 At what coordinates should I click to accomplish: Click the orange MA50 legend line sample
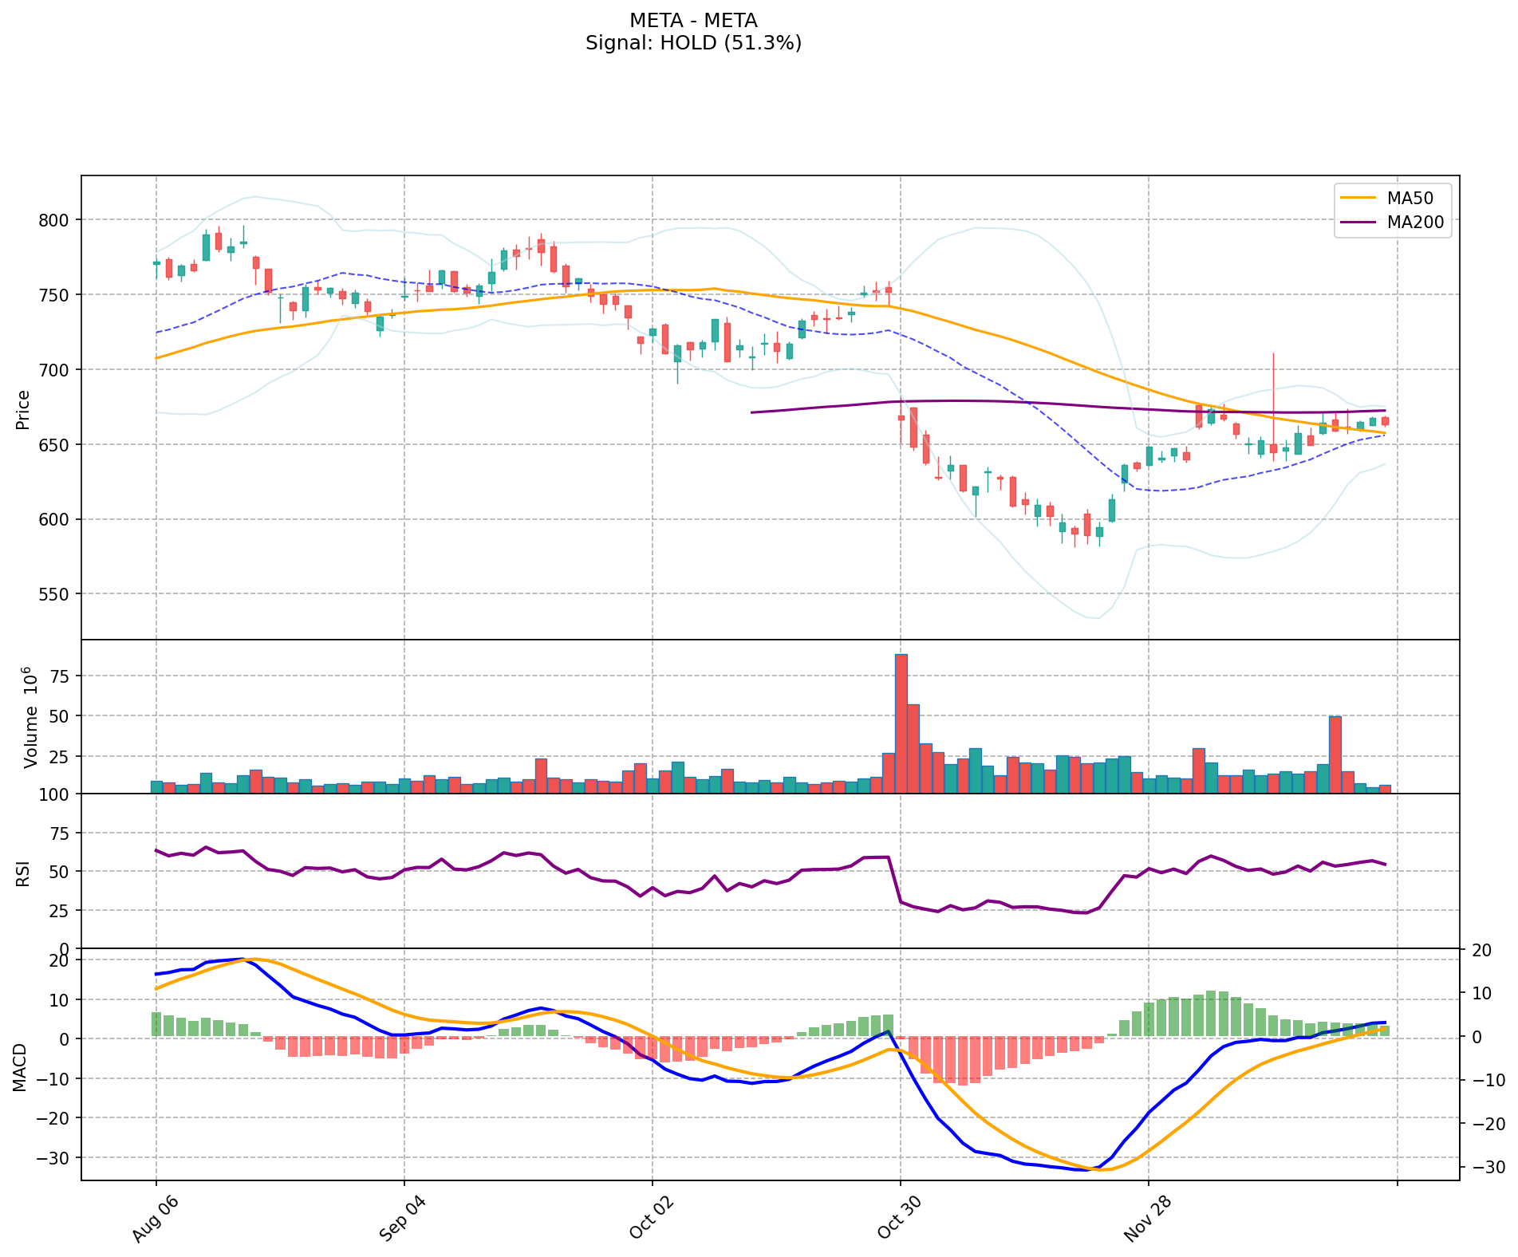pos(1358,199)
